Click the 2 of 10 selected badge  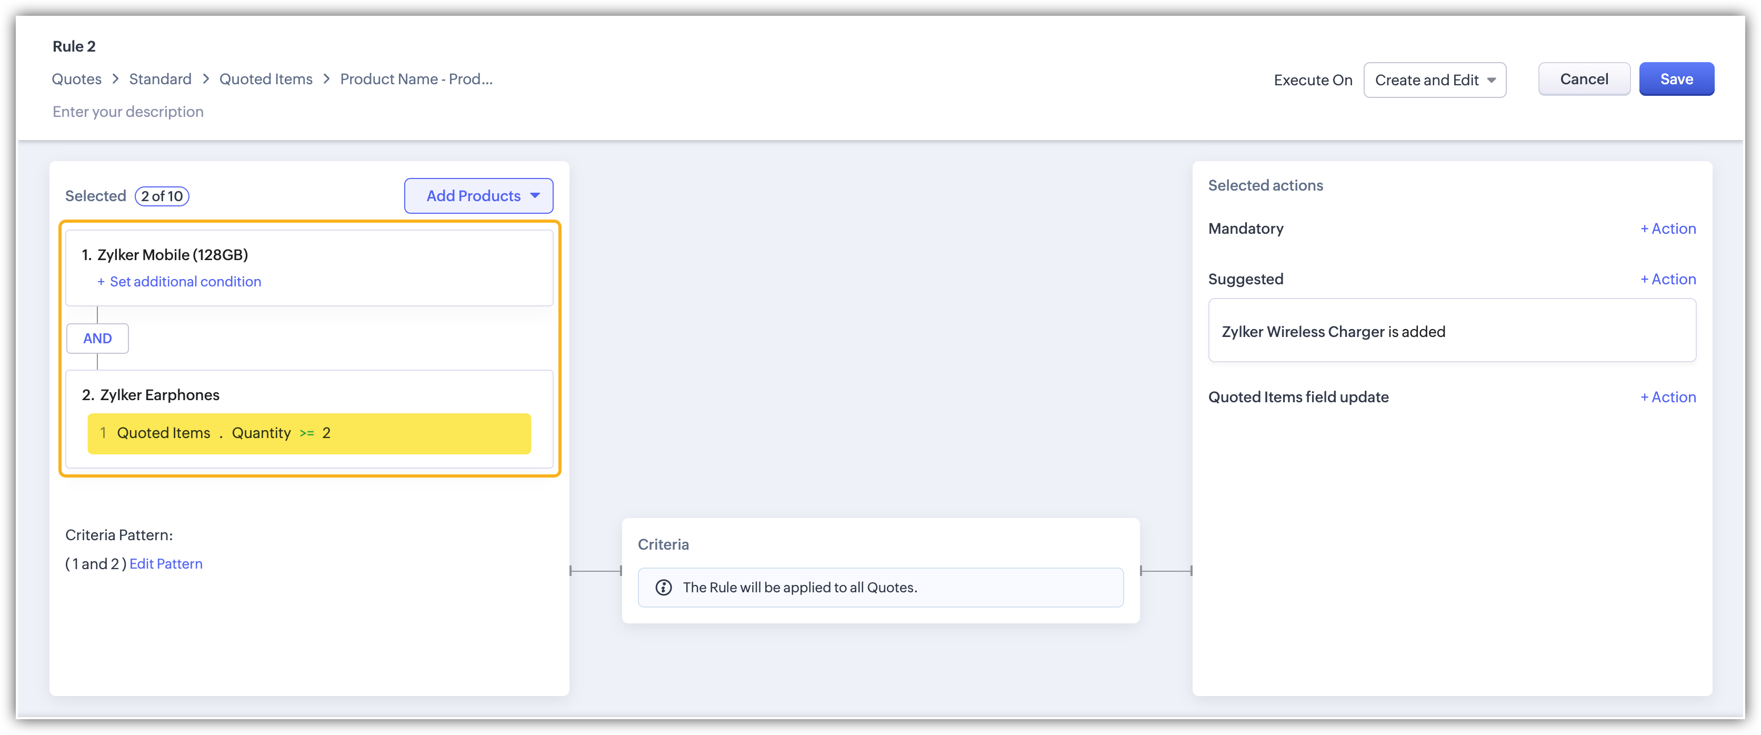[162, 196]
